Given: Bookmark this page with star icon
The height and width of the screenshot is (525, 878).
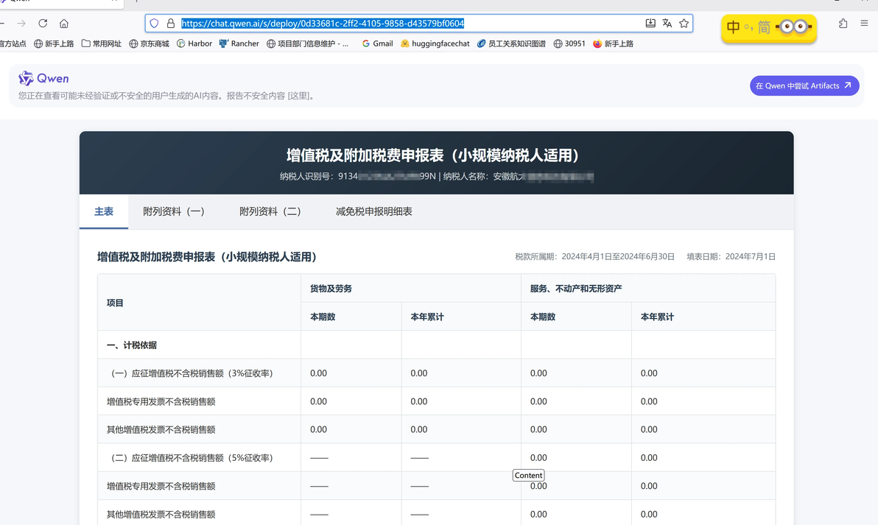Looking at the screenshot, I should pyautogui.click(x=684, y=24).
